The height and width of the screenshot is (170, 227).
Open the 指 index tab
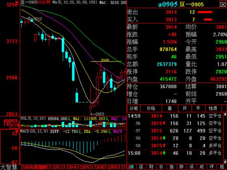[171, 167]
